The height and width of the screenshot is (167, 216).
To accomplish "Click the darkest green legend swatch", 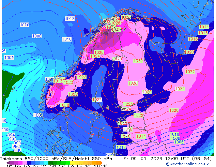I will tap(50, 163).
